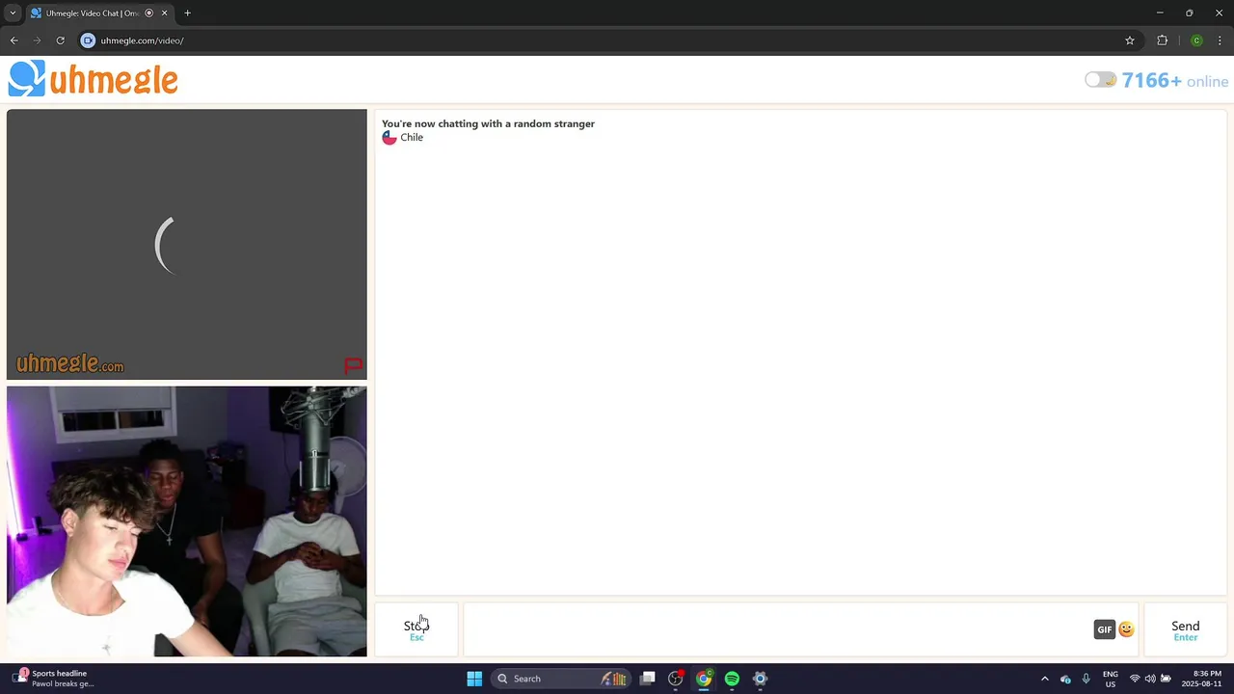Click the microphone tray icon

pos(1086,679)
